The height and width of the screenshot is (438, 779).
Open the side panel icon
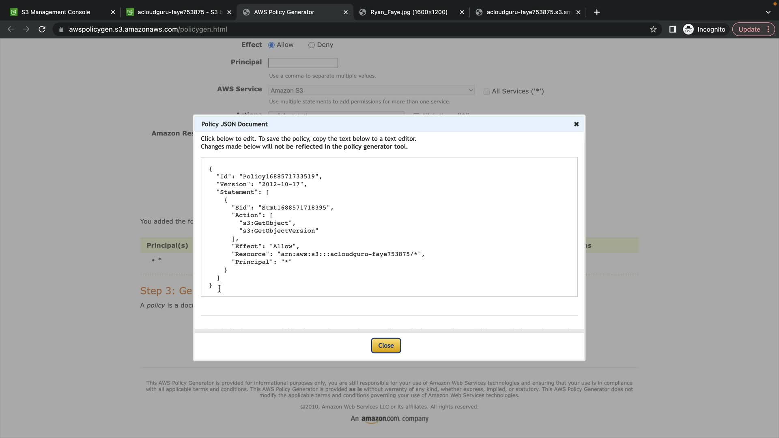click(673, 29)
